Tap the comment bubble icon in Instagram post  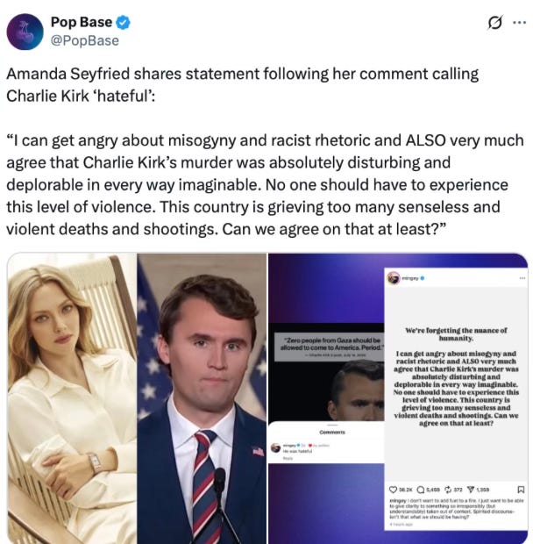[421, 490]
